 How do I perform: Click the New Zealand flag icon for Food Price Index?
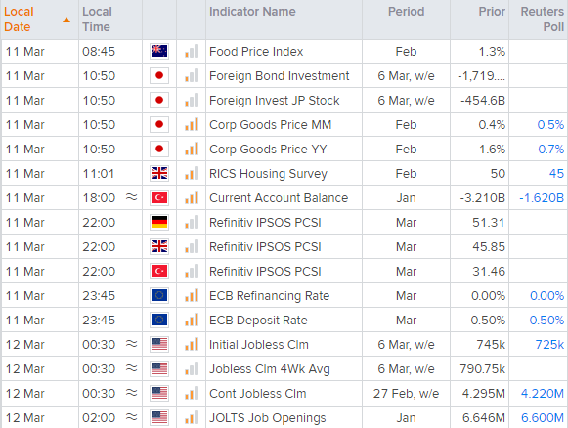coord(159,51)
